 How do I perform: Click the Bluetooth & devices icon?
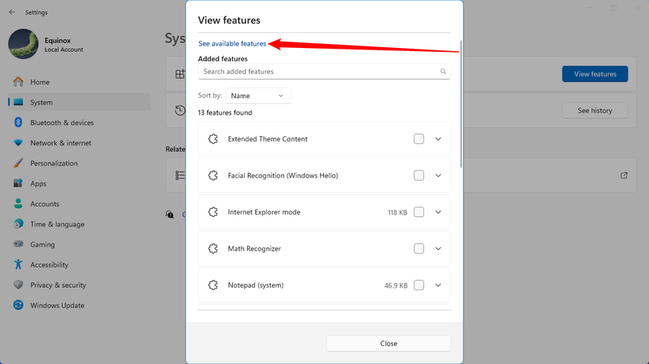coord(18,123)
